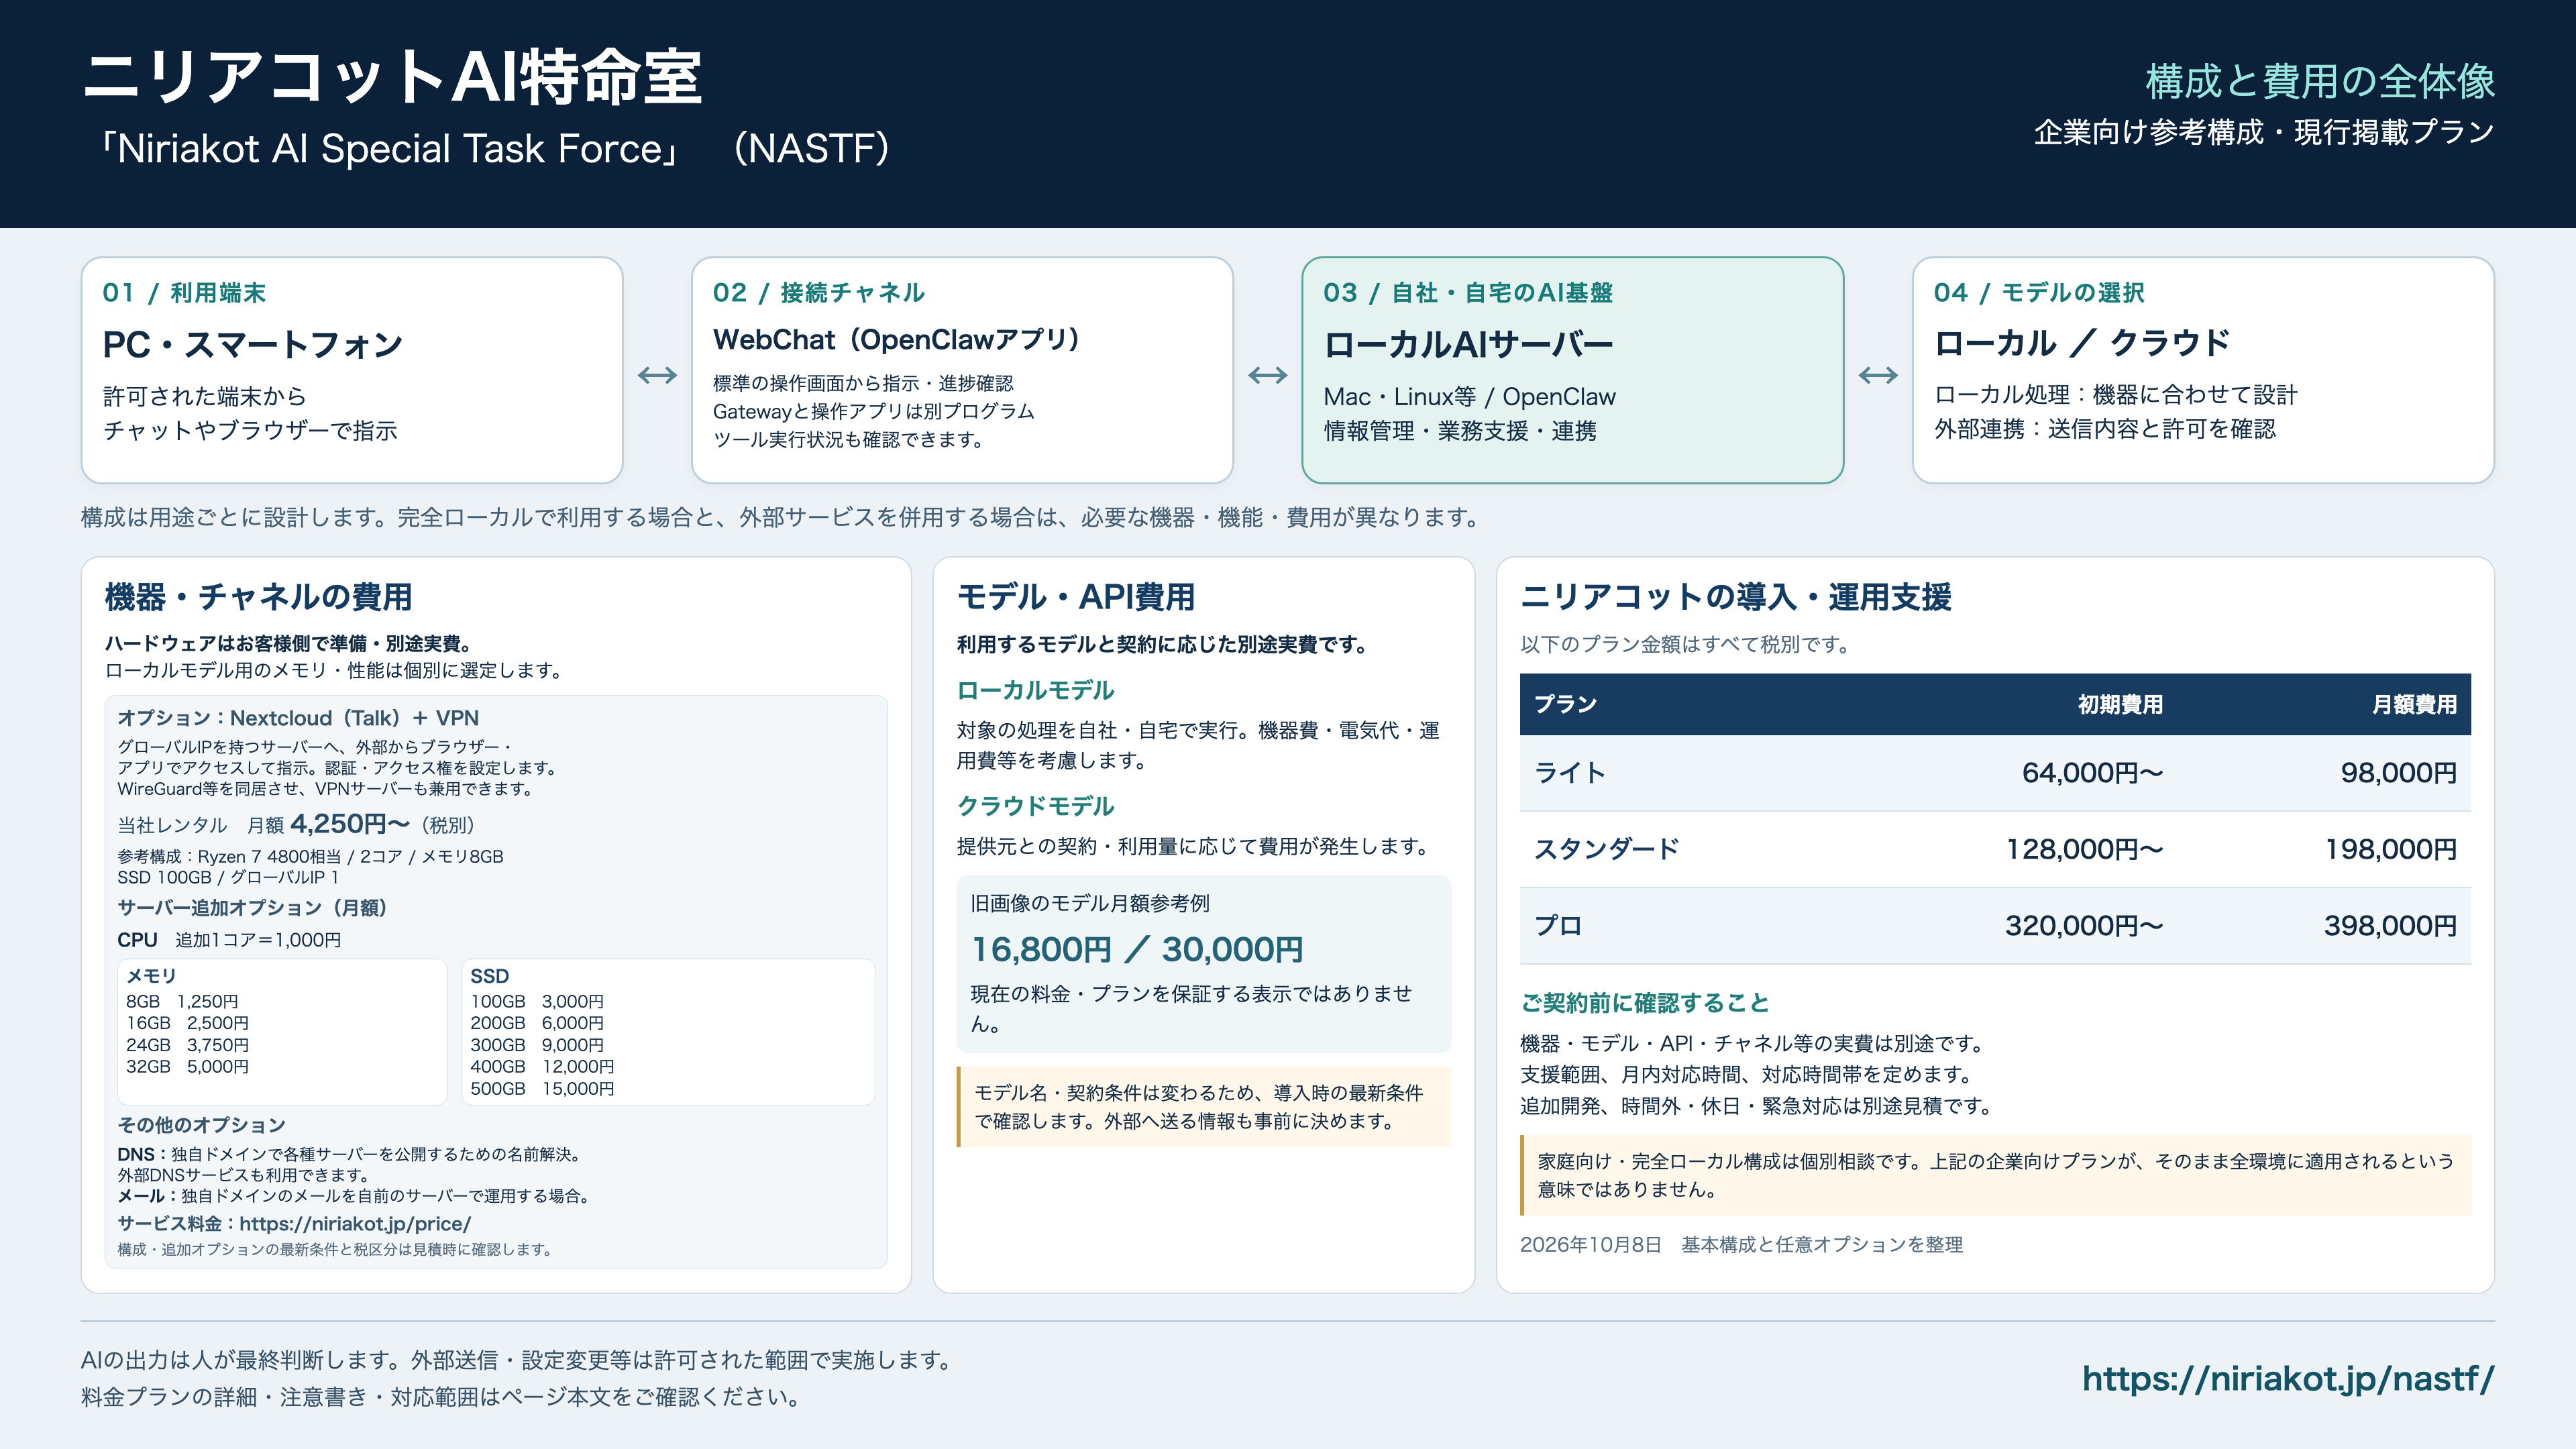2576x1449 pixels.
Task: Select the ローカルAIサーバー card title
Action: (x=1468, y=345)
